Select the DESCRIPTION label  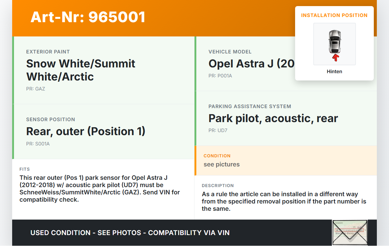[218, 186]
